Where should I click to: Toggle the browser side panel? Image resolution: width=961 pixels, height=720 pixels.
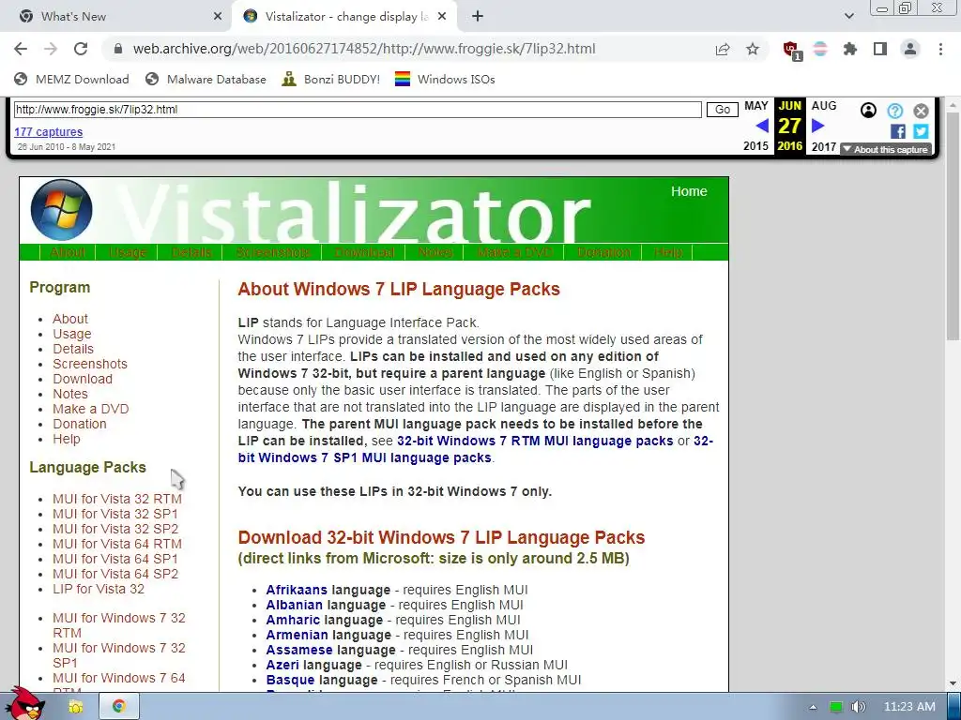(x=880, y=49)
